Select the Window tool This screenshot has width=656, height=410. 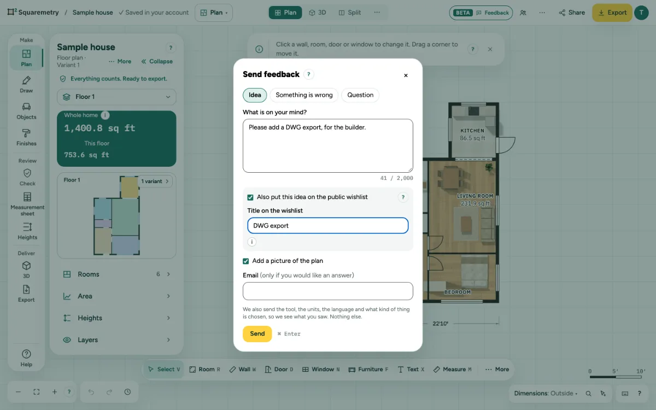pos(321,370)
